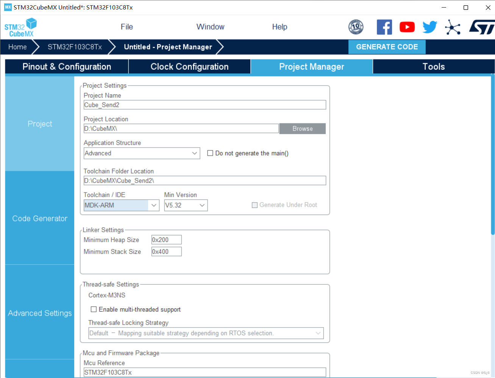Open Code Generator section in sidebar

pyautogui.click(x=40, y=219)
